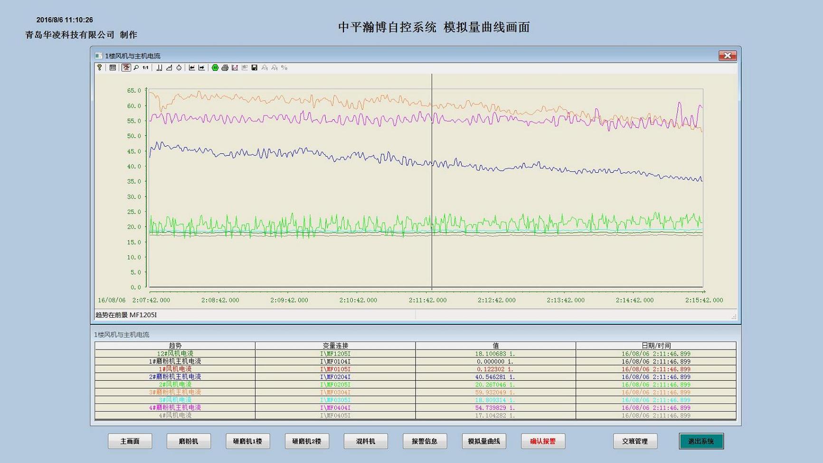
Task: Select the 2#磨粉机主机电流 trend row
Action: coord(175,377)
